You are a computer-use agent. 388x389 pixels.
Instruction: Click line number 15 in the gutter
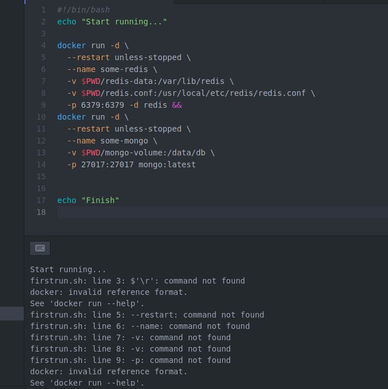(41, 177)
